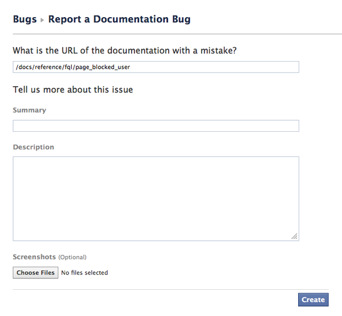Click into the Summary text field

156,126
